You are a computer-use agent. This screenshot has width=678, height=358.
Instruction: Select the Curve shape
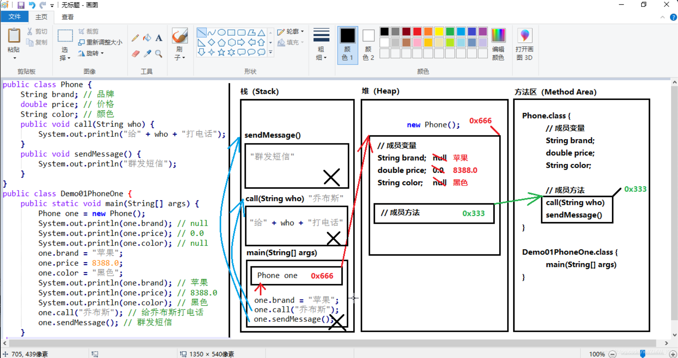coord(212,33)
